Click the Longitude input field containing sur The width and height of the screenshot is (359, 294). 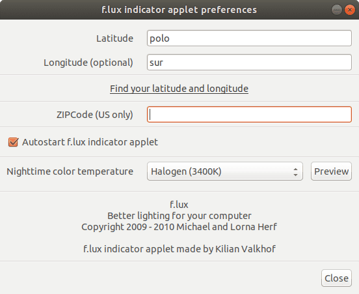[249, 63]
